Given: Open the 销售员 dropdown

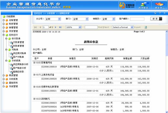Looking at the screenshot, I should point(114,19).
